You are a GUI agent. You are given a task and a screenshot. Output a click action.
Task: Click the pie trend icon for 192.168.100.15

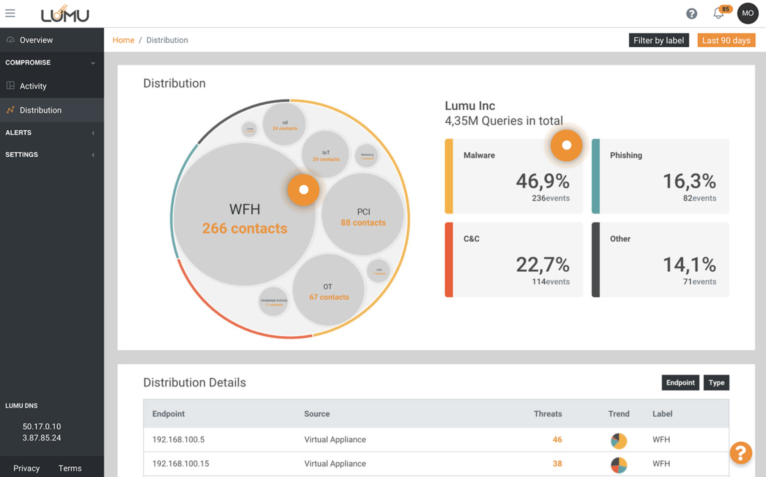coord(619,464)
